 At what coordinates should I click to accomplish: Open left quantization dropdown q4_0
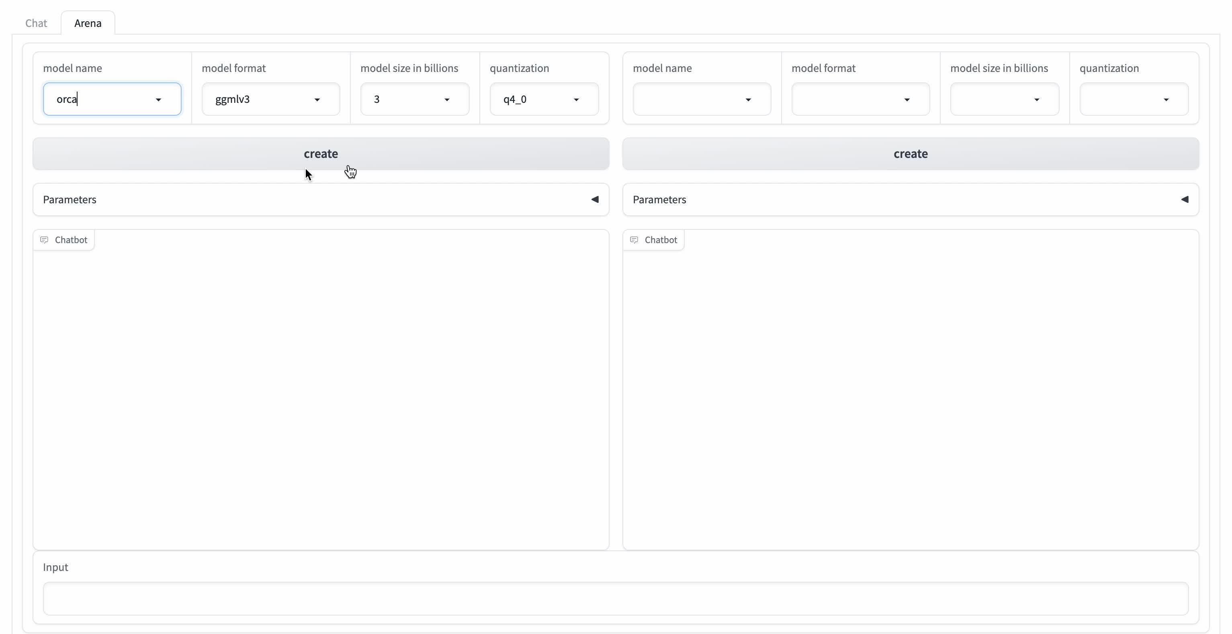[x=544, y=99]
